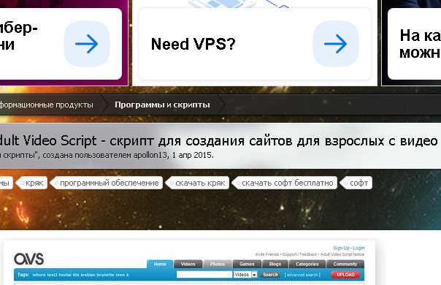Open the Программы и скрипты breadcrumb
This screenshot has height=285, width=441.
coord(162,104)
